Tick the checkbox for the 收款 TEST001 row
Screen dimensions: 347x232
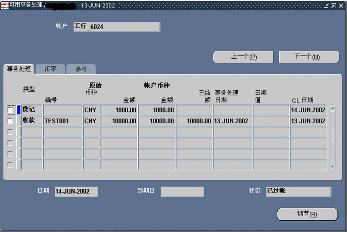[x=10, y=121]
